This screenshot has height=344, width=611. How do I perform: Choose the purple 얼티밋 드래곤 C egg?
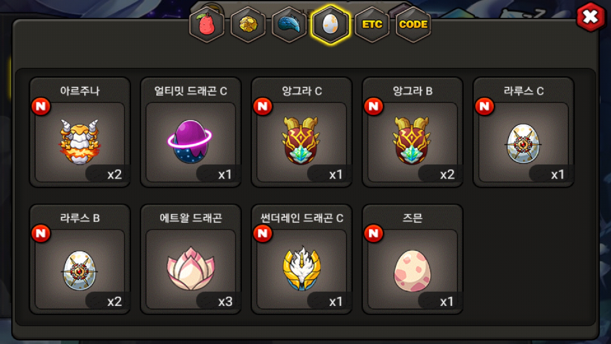tap(191, 132)
